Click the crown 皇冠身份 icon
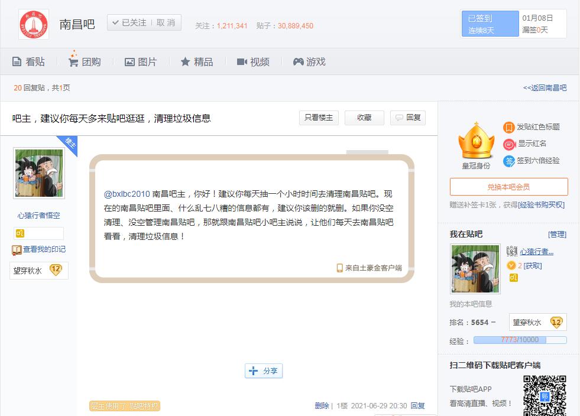The width and height of the screenshot is (580, 416). (476, 142)
